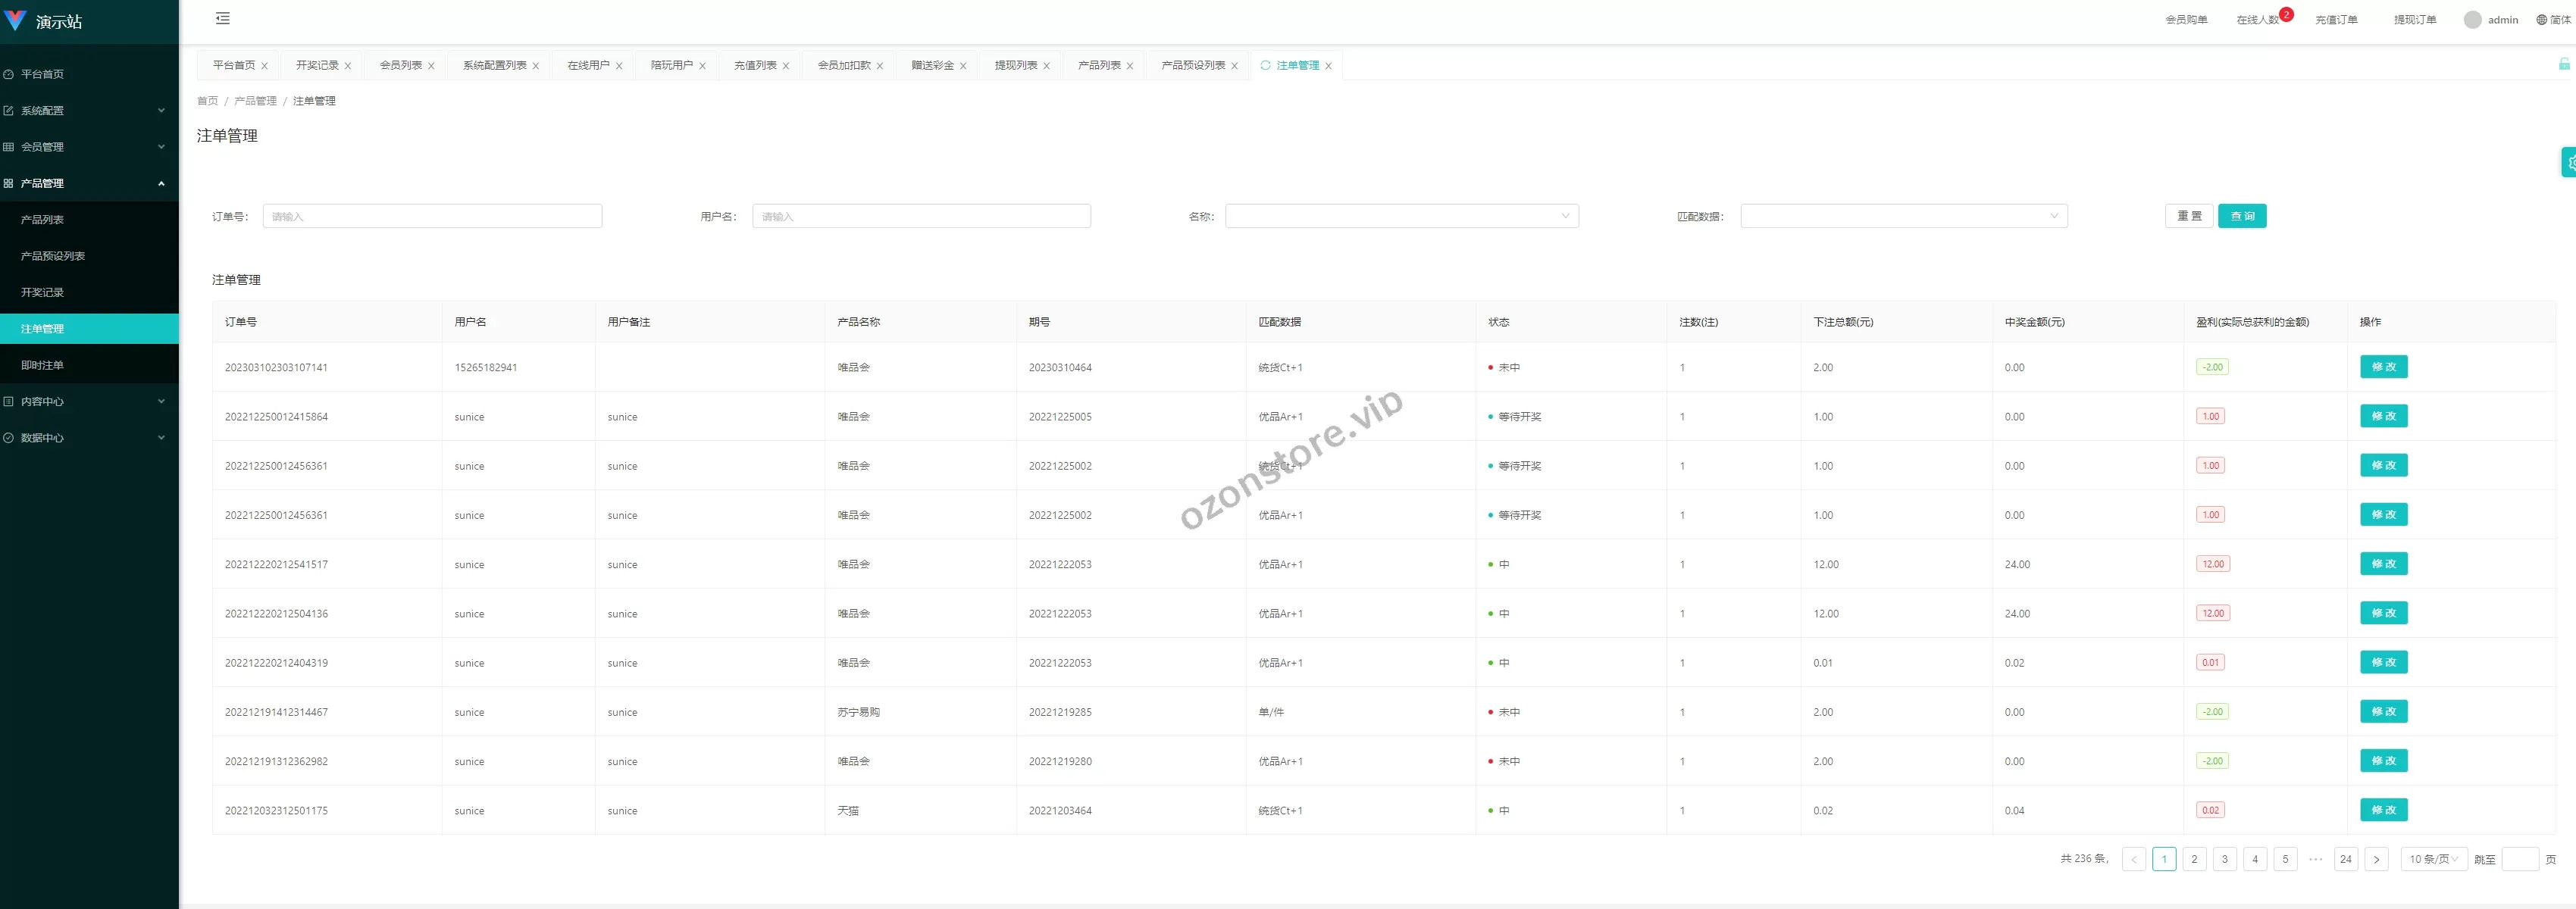This screenshot has height=909, width=2576.
Task: Refresh the 注单管理 tab via circular arrow icon
Action: (1265, 65)
